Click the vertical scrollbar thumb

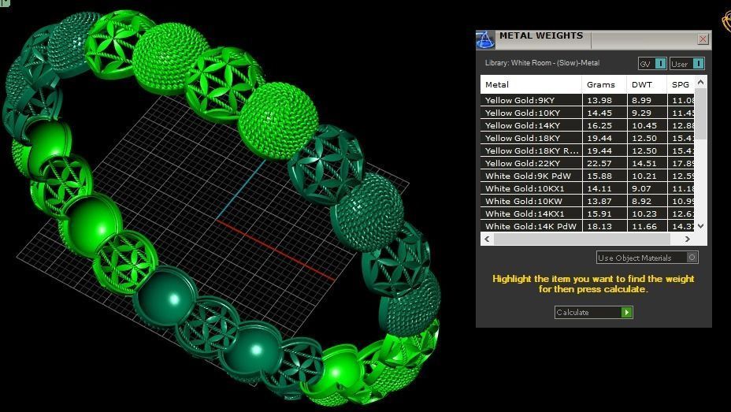[700, 113]
